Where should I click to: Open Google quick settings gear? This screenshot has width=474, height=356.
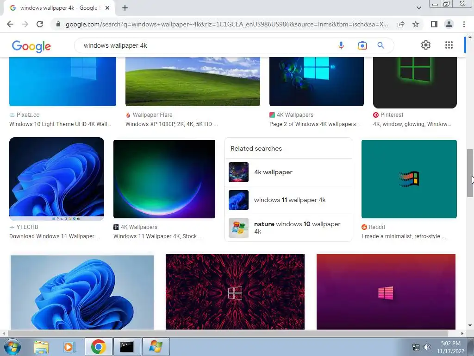(x=426, y=45)
